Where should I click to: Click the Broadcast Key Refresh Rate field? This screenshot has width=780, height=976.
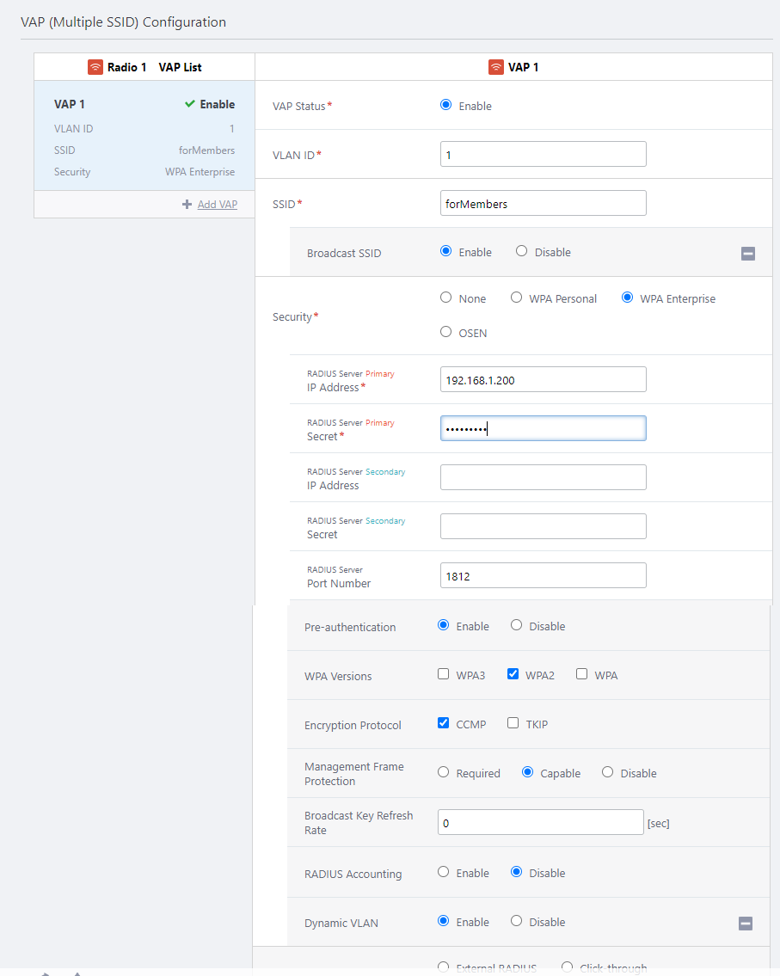click(540, 822)
